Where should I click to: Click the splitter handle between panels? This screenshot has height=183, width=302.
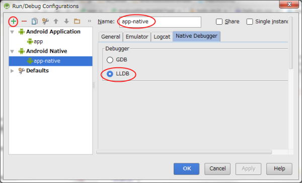[x=94, y=85]
